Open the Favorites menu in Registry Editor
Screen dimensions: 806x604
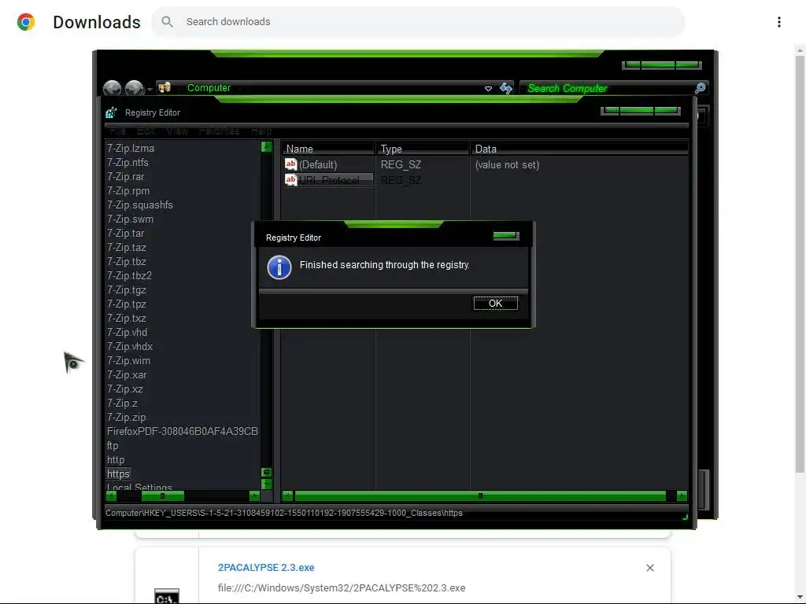tap(219, 131)
